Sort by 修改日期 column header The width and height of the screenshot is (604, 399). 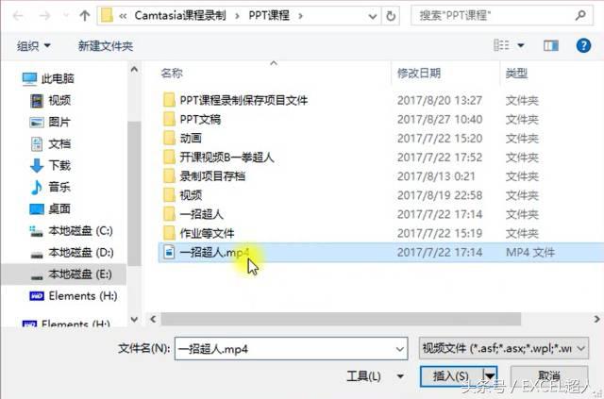point(419,73)
